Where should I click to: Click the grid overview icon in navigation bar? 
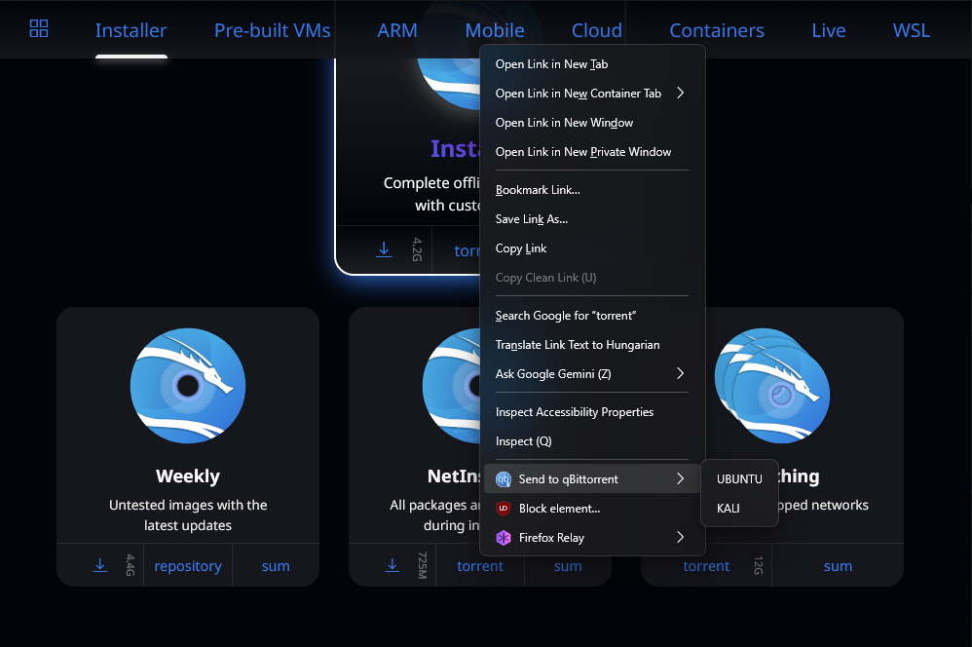(39, 28)
